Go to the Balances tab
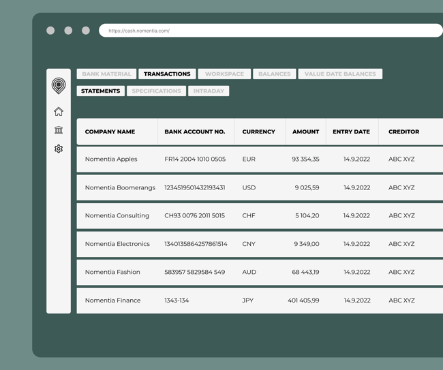Image resolution: width=443 pixels, height=370 pixels. tap(275, 74)
